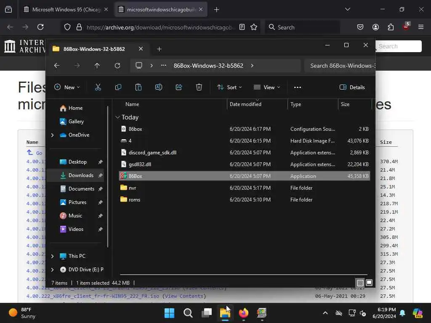Open the notification bell in system tray
The height and width of the screenshot is (323, 431).
click(402, 313)
